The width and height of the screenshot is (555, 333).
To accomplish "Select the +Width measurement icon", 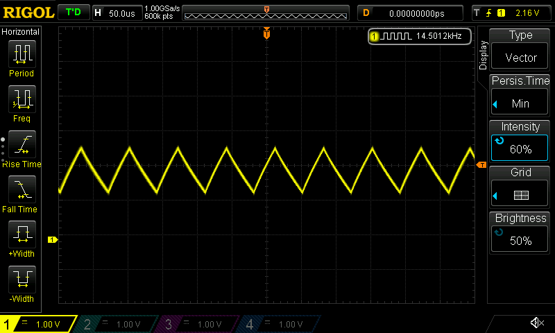I will tap(22, 234).
